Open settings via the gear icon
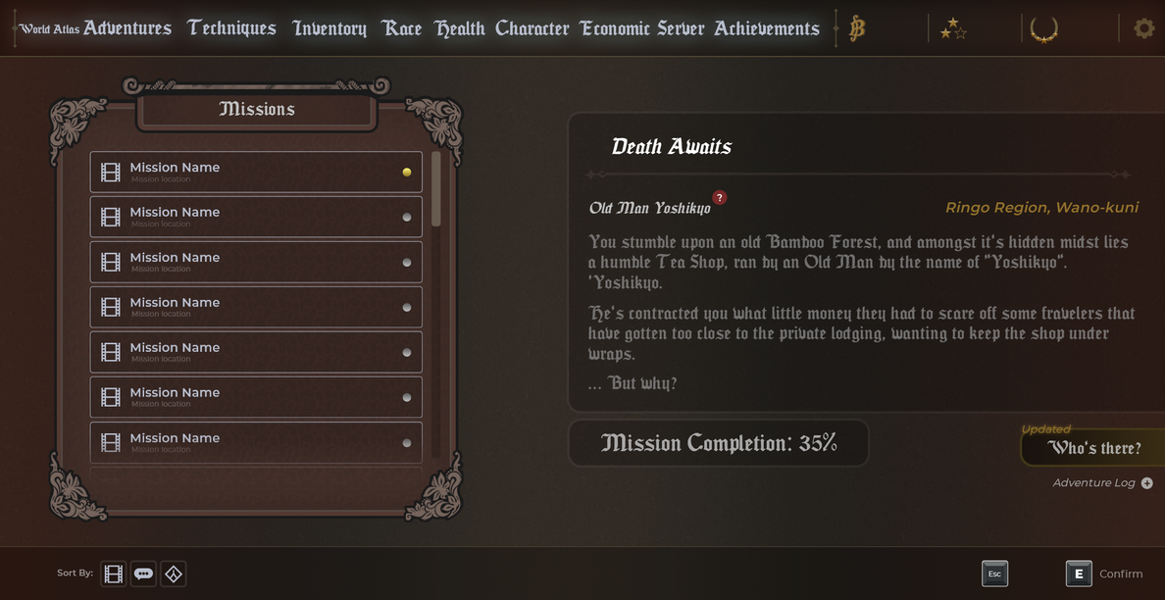The width and height of the screenshot is (1165, 600). click(1143, 28)
